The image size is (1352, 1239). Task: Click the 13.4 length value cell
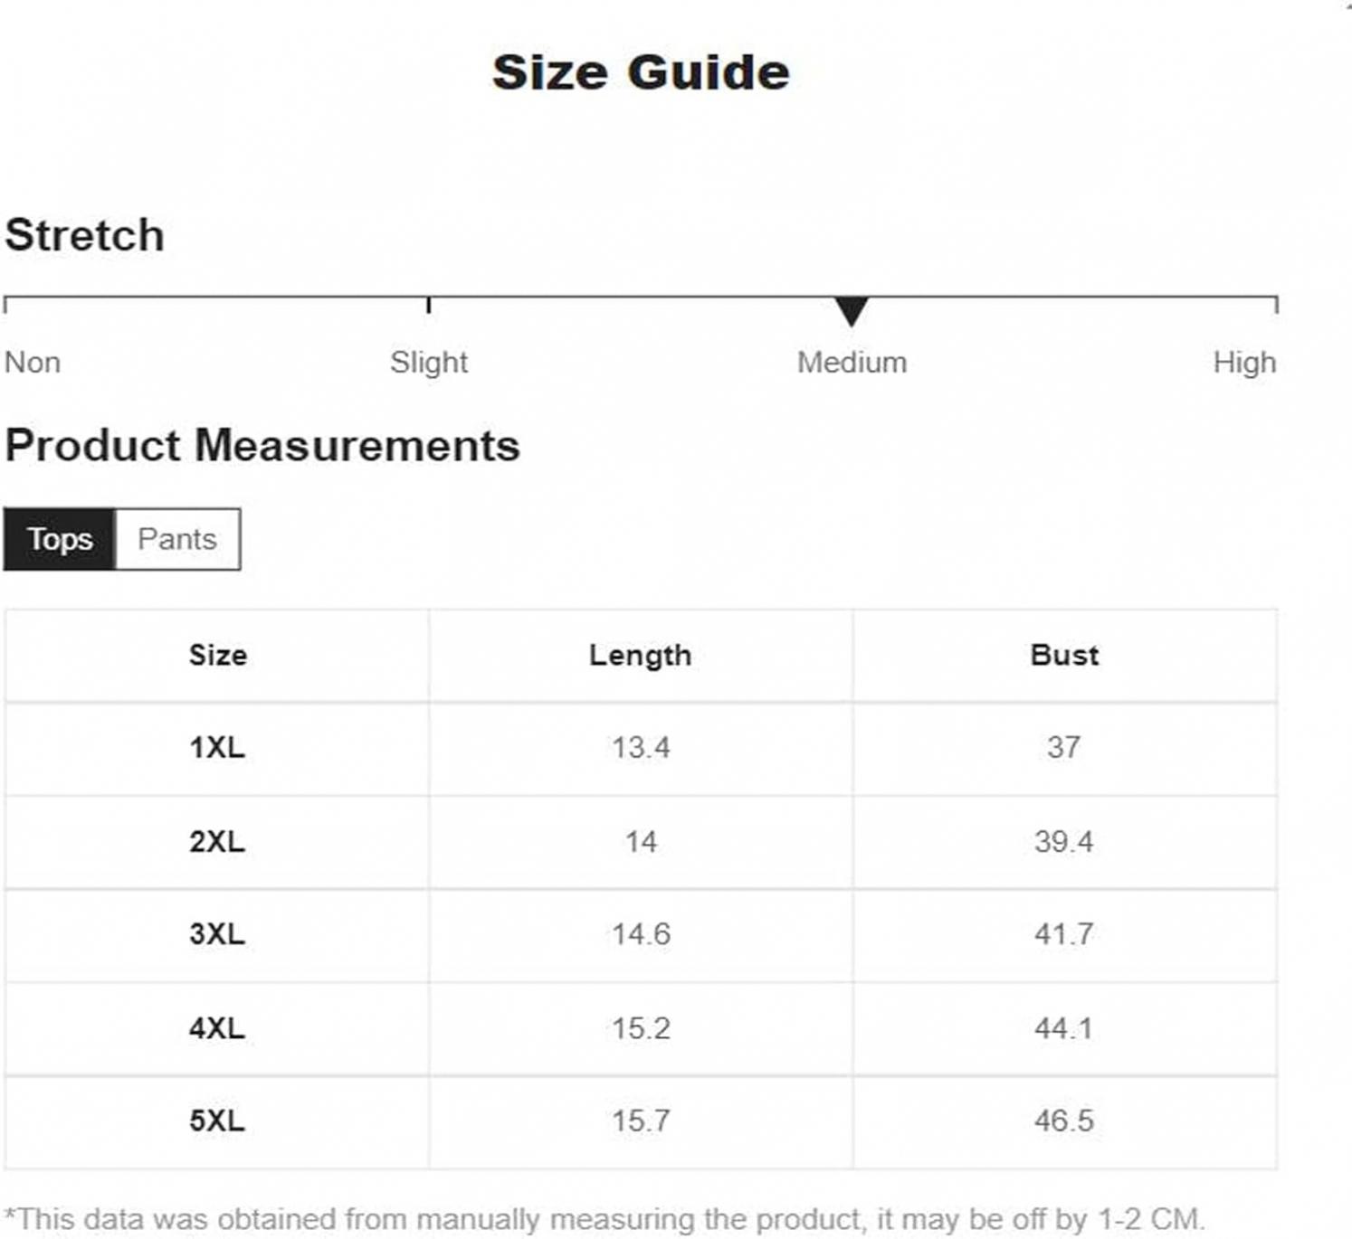[641, 749]
